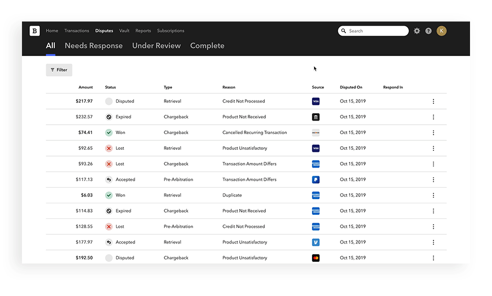Image resolution: width=492 pixels, height=296 pixels.
Task: Click the Won status icon for $74.41
Action: click(109, 133)
